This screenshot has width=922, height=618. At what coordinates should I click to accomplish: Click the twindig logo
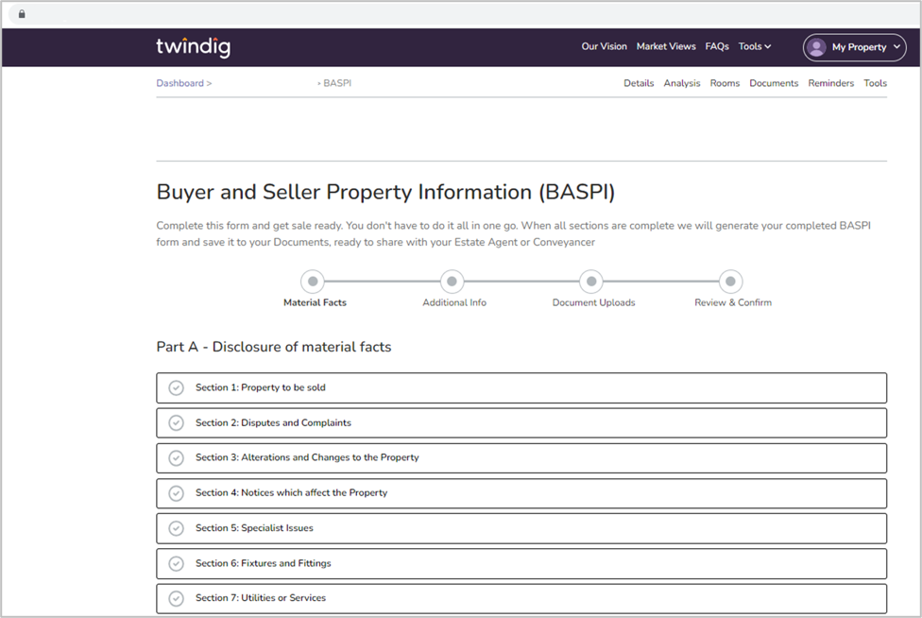point(193,47)
